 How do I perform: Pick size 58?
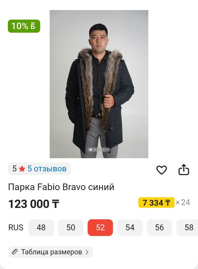point(188,227)
